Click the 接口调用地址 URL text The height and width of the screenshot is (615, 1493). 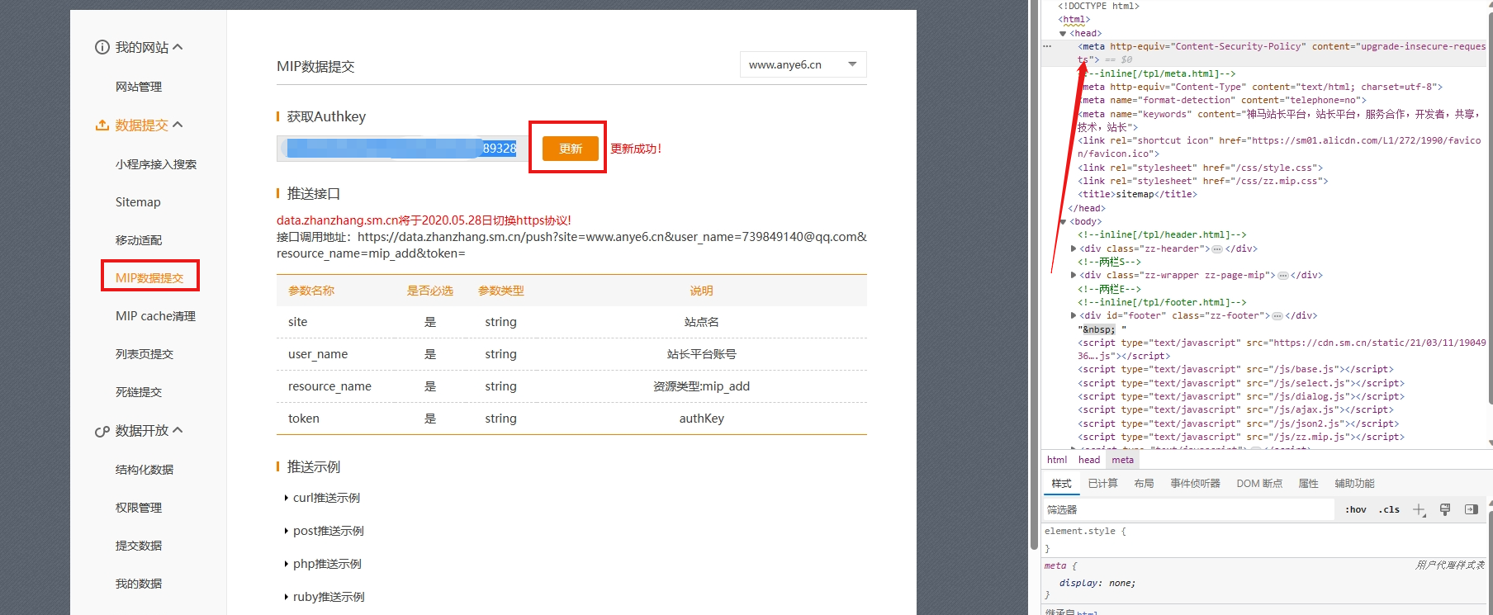571,245
